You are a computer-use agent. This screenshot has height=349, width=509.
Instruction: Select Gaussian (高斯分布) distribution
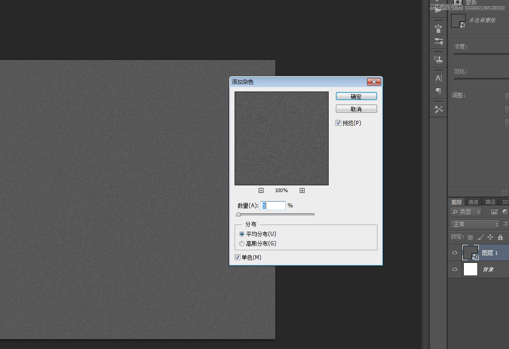242,243
